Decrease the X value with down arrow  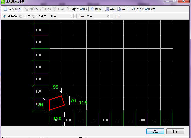(75, 17)
